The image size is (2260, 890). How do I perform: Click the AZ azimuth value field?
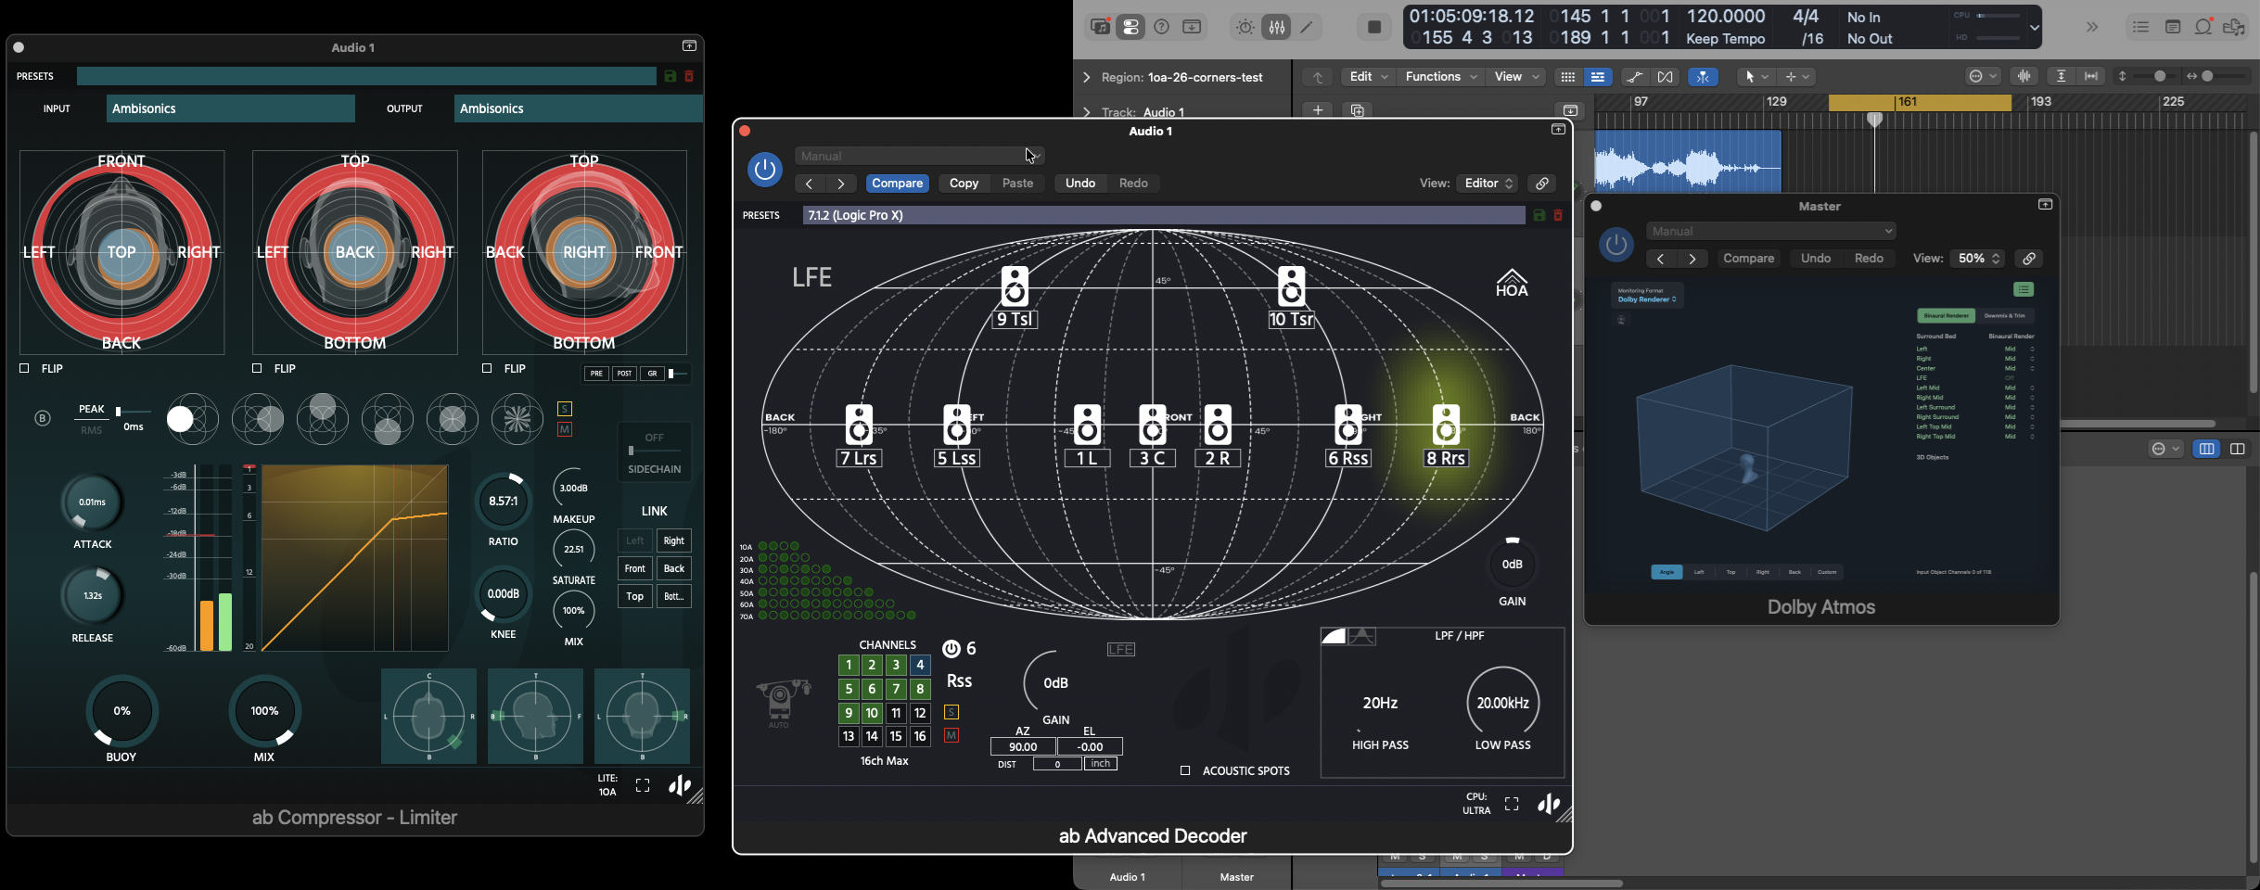(1023, 746)
